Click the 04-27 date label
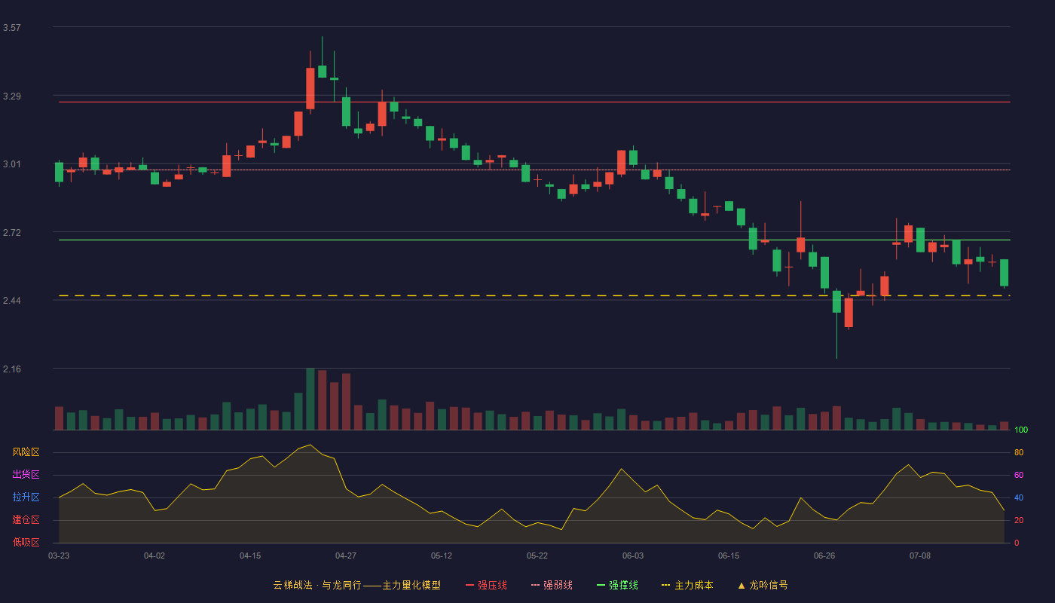 346,556
